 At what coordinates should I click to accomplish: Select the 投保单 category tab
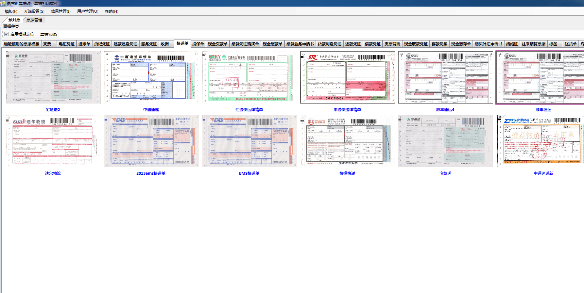(x=198, y=44)
